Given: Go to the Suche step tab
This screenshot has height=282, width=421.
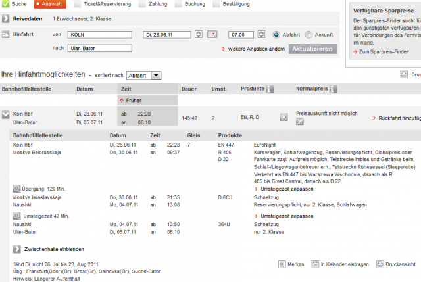Looking at the screenshot, I should click(x=16, y=3).
